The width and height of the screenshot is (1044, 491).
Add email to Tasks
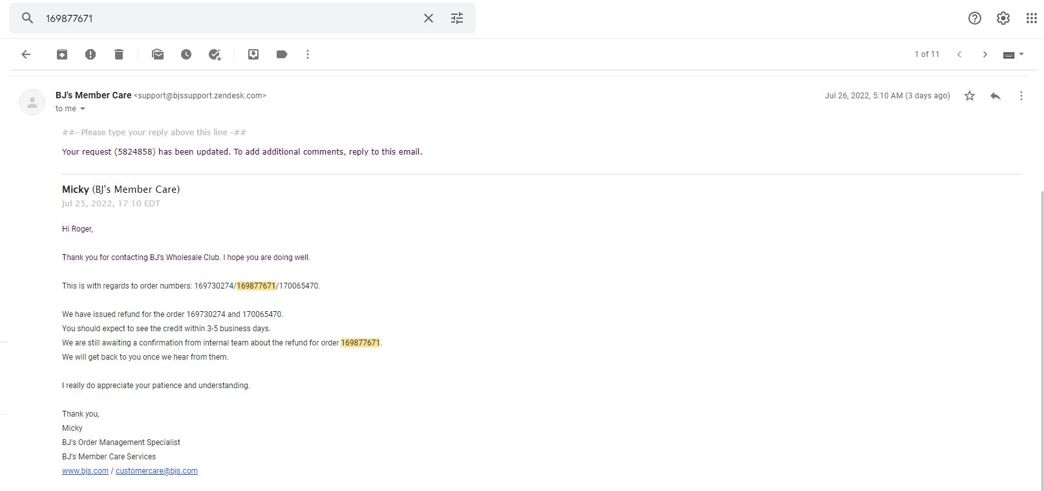(x=215, y=54)
